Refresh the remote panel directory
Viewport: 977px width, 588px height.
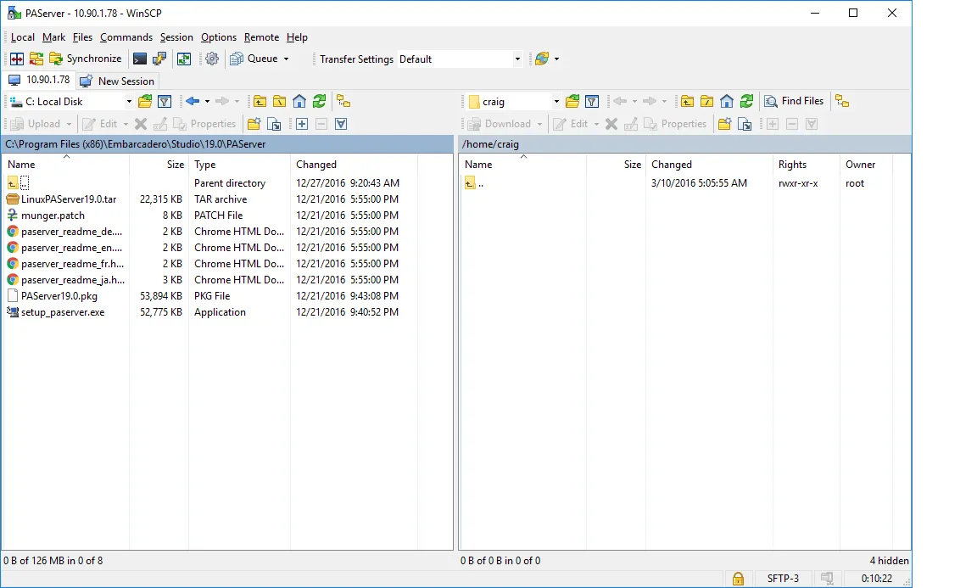tap(746, 101)
